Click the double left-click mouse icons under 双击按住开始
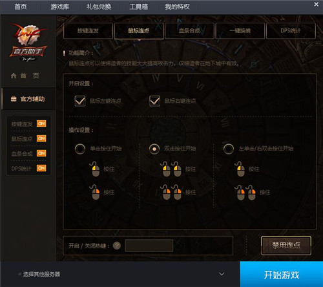Image resolution: width=323 pixels, height=287 pixels. (171, 169)
